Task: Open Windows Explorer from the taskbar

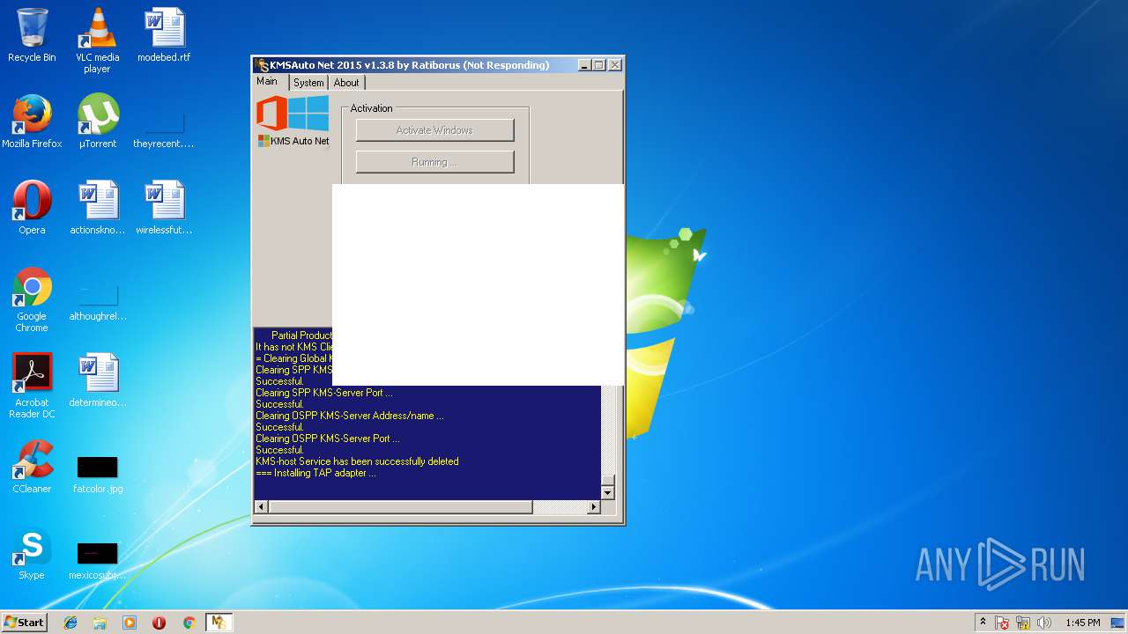Action: point(100,623)
